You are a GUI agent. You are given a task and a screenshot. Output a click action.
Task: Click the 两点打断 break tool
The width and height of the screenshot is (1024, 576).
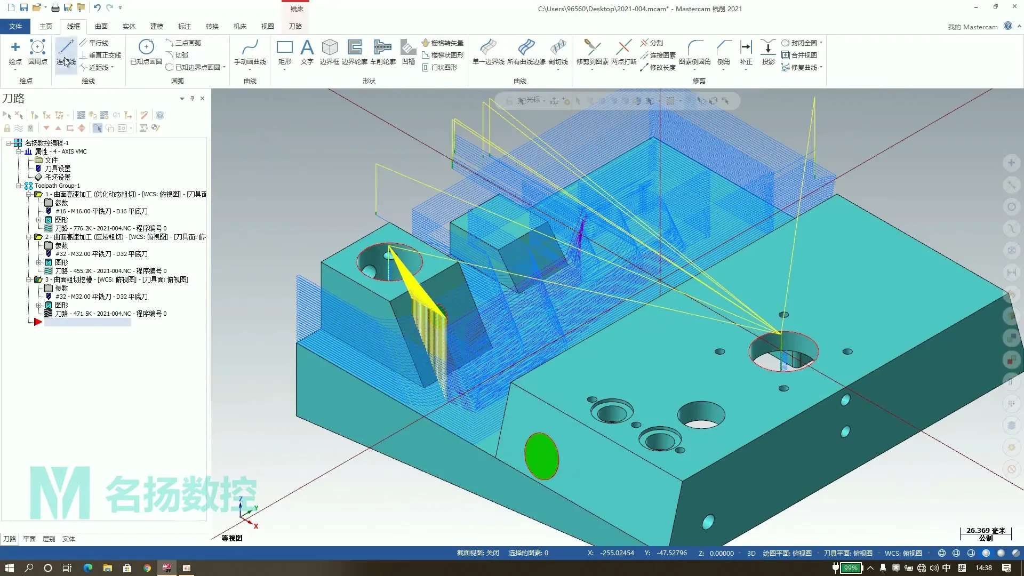623,52
